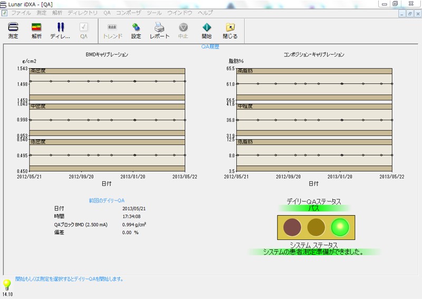
Task: Open the ヘルプ menu
Action: (205, 12)
